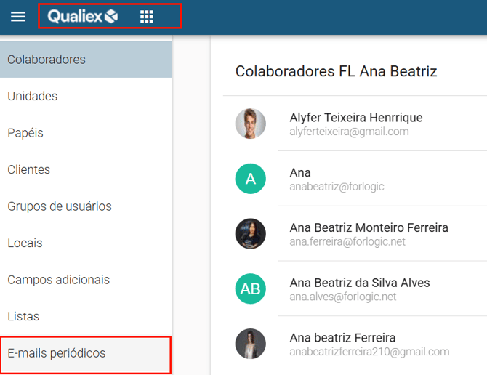This screenshot has width=487, height=375.
Task: Navigate to Grupos de usuários
Action: click(x=60, y=206)
